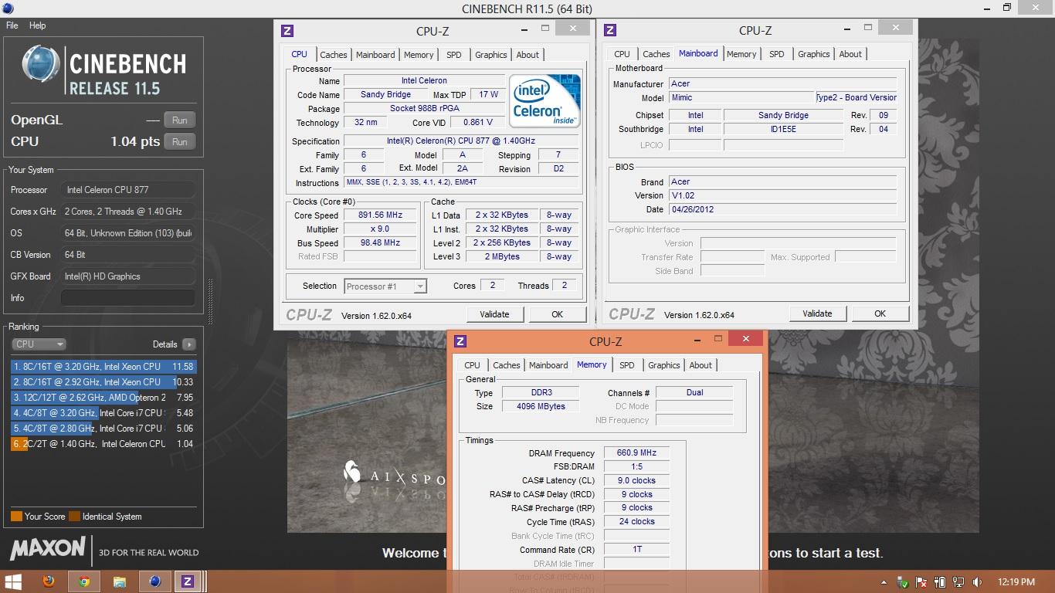Select ranking row 2 8C/16T @ 2.92 GHz

[103, 382]
